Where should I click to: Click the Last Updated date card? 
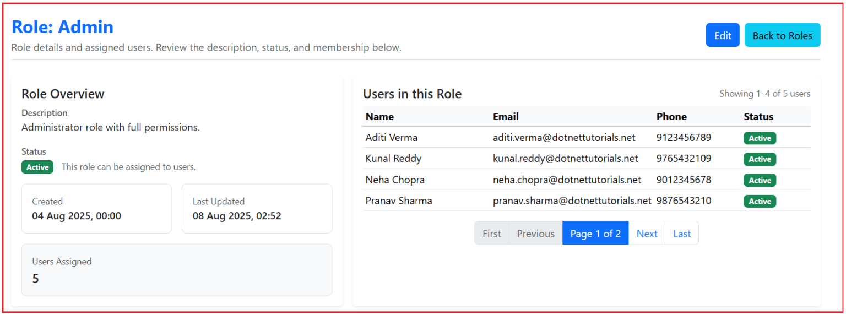[257, 209]
